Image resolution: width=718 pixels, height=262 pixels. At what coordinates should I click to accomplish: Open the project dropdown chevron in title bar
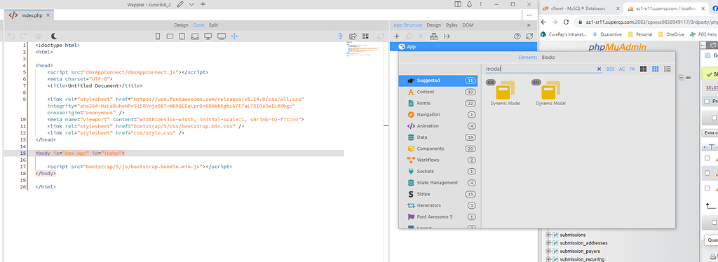pos(191,4)
